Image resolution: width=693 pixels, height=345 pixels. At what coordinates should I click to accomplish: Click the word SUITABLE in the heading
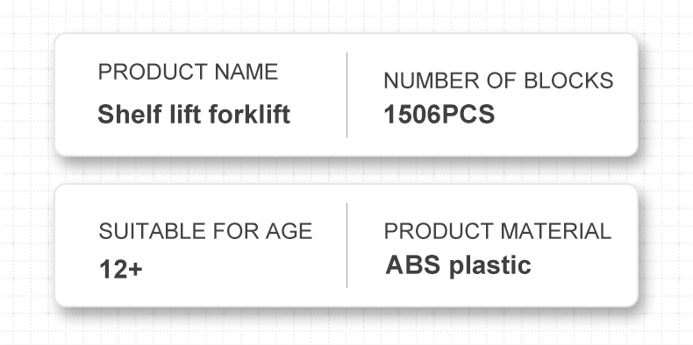coord(153,231)
